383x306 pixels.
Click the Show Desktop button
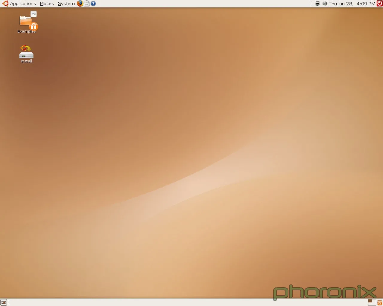[x=4, y=302]
